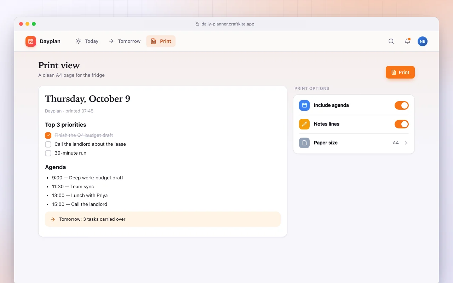
Task: Click the gray page icon beside Paper size
Action: [304, 143]
